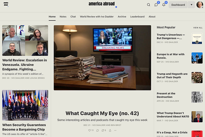Click the Trump portrait thumbnail for NATO article
Viewport: 205px width, 137px height.
(197, 117)
